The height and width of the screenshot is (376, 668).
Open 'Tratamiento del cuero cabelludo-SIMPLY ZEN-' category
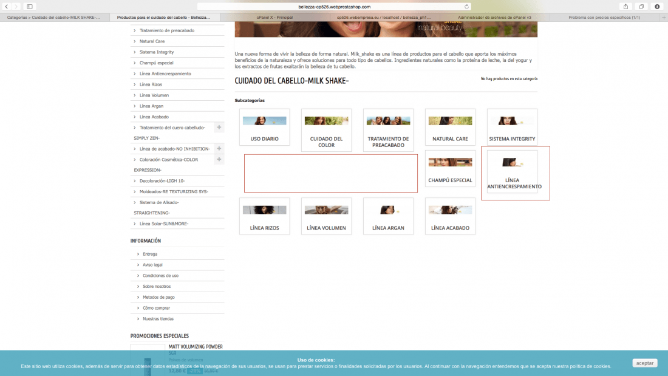(x=169, y=132)
